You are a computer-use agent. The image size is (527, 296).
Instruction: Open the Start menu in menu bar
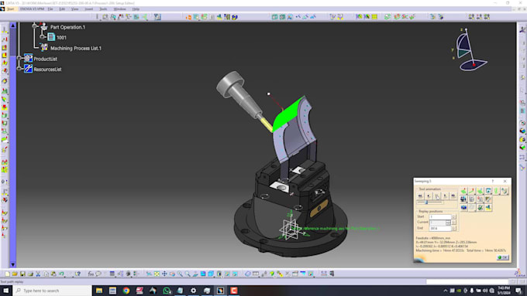click(x=11, y=9)
